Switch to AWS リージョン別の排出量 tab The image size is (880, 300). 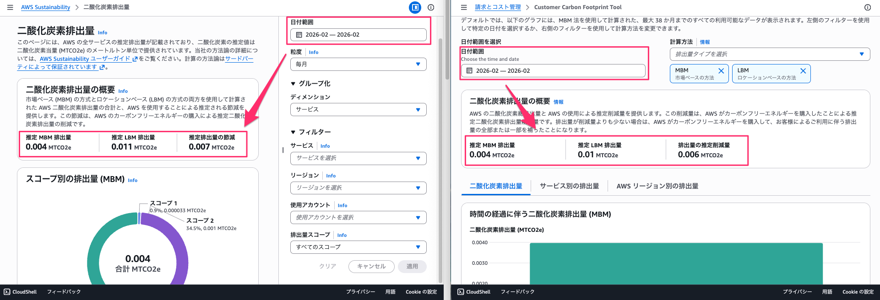point(657,186)
